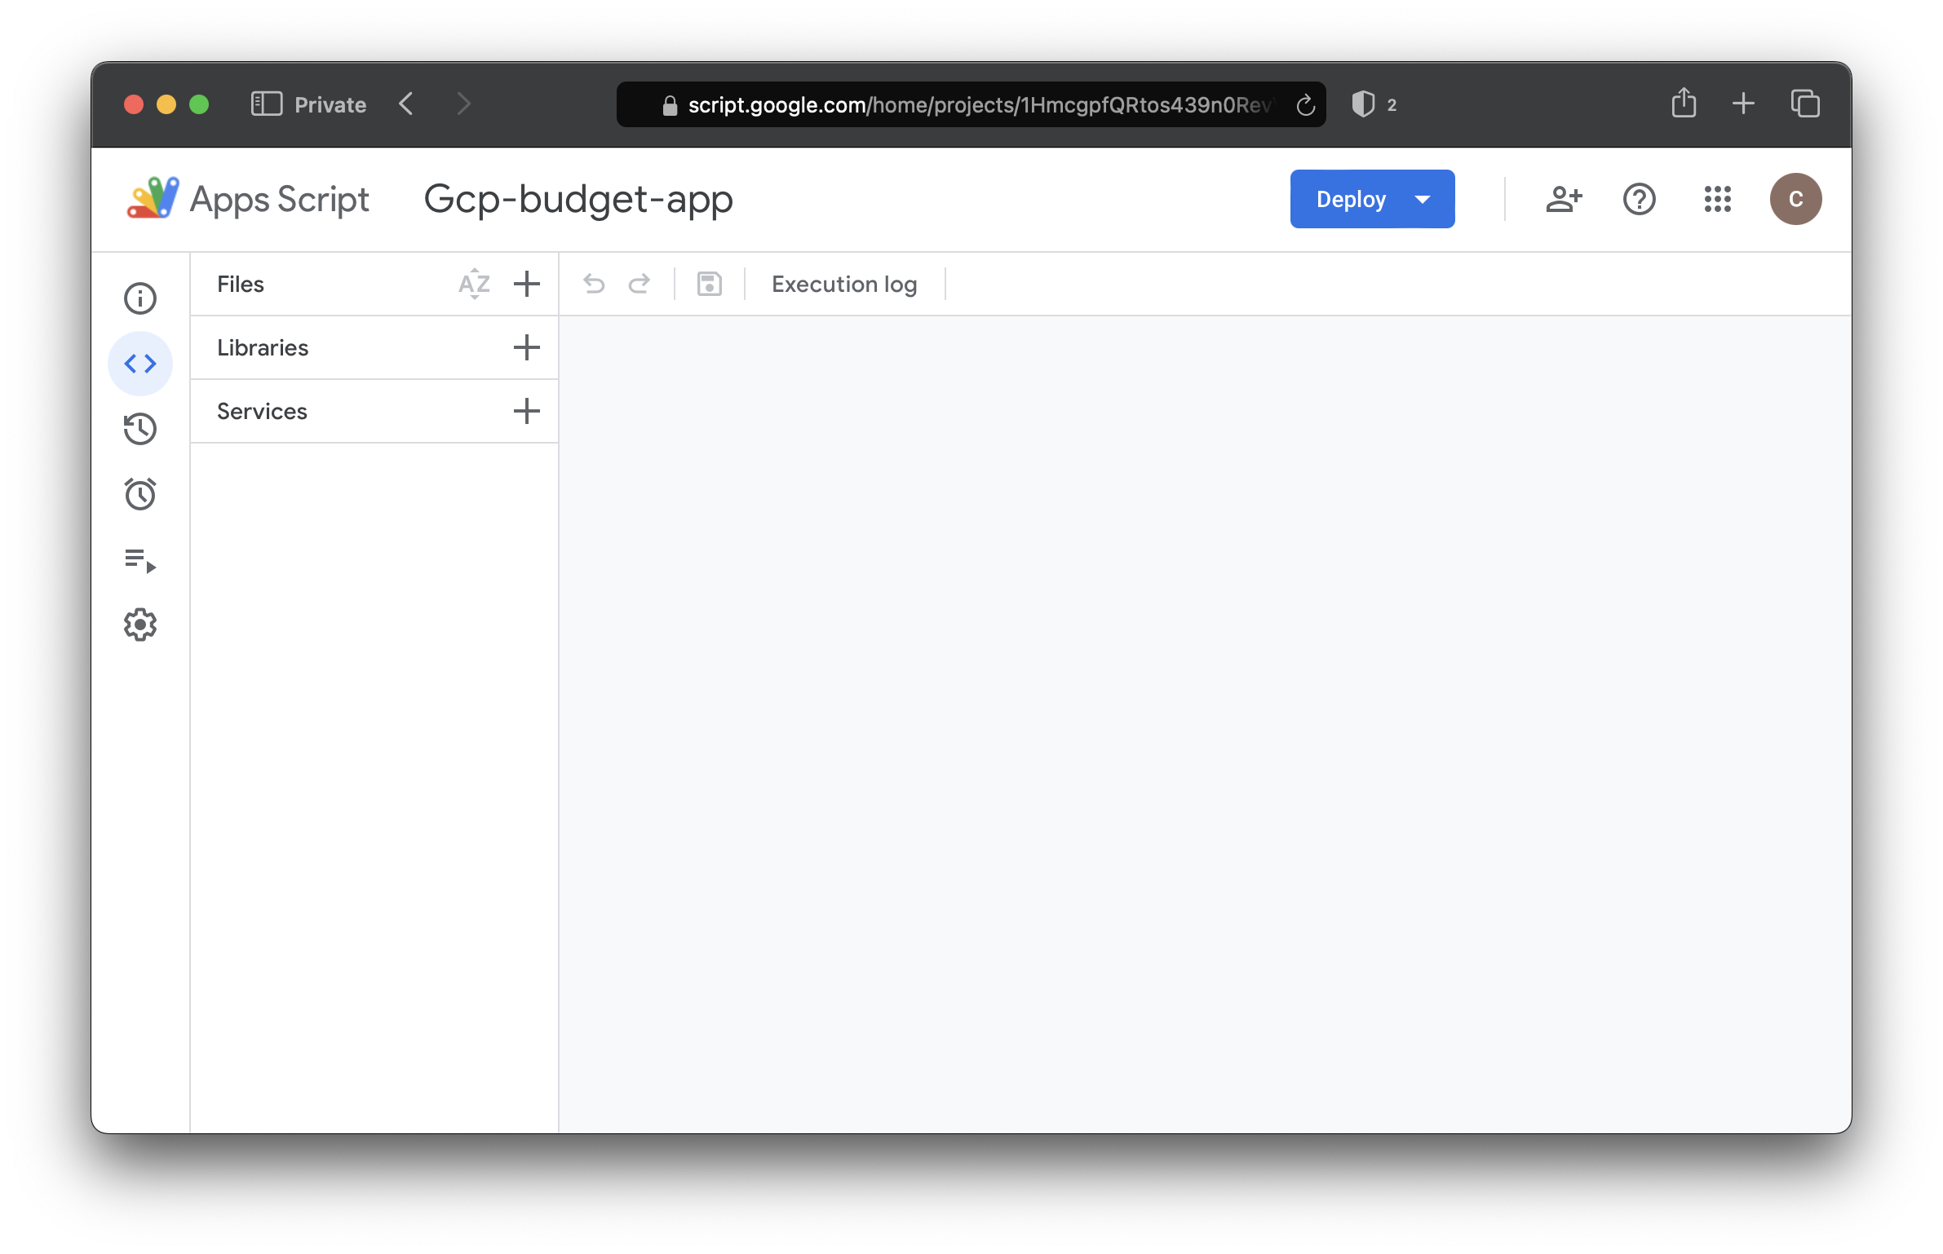Add a new file with plus icon

527,284
